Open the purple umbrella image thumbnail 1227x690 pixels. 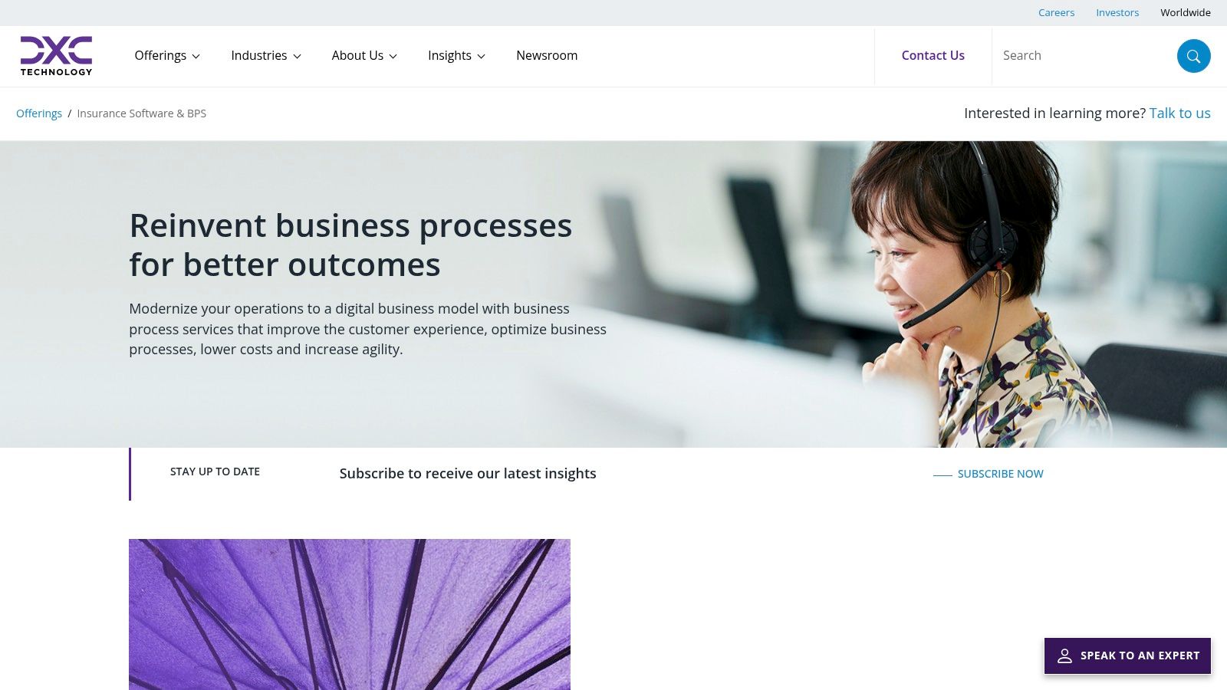coord(350,614)
